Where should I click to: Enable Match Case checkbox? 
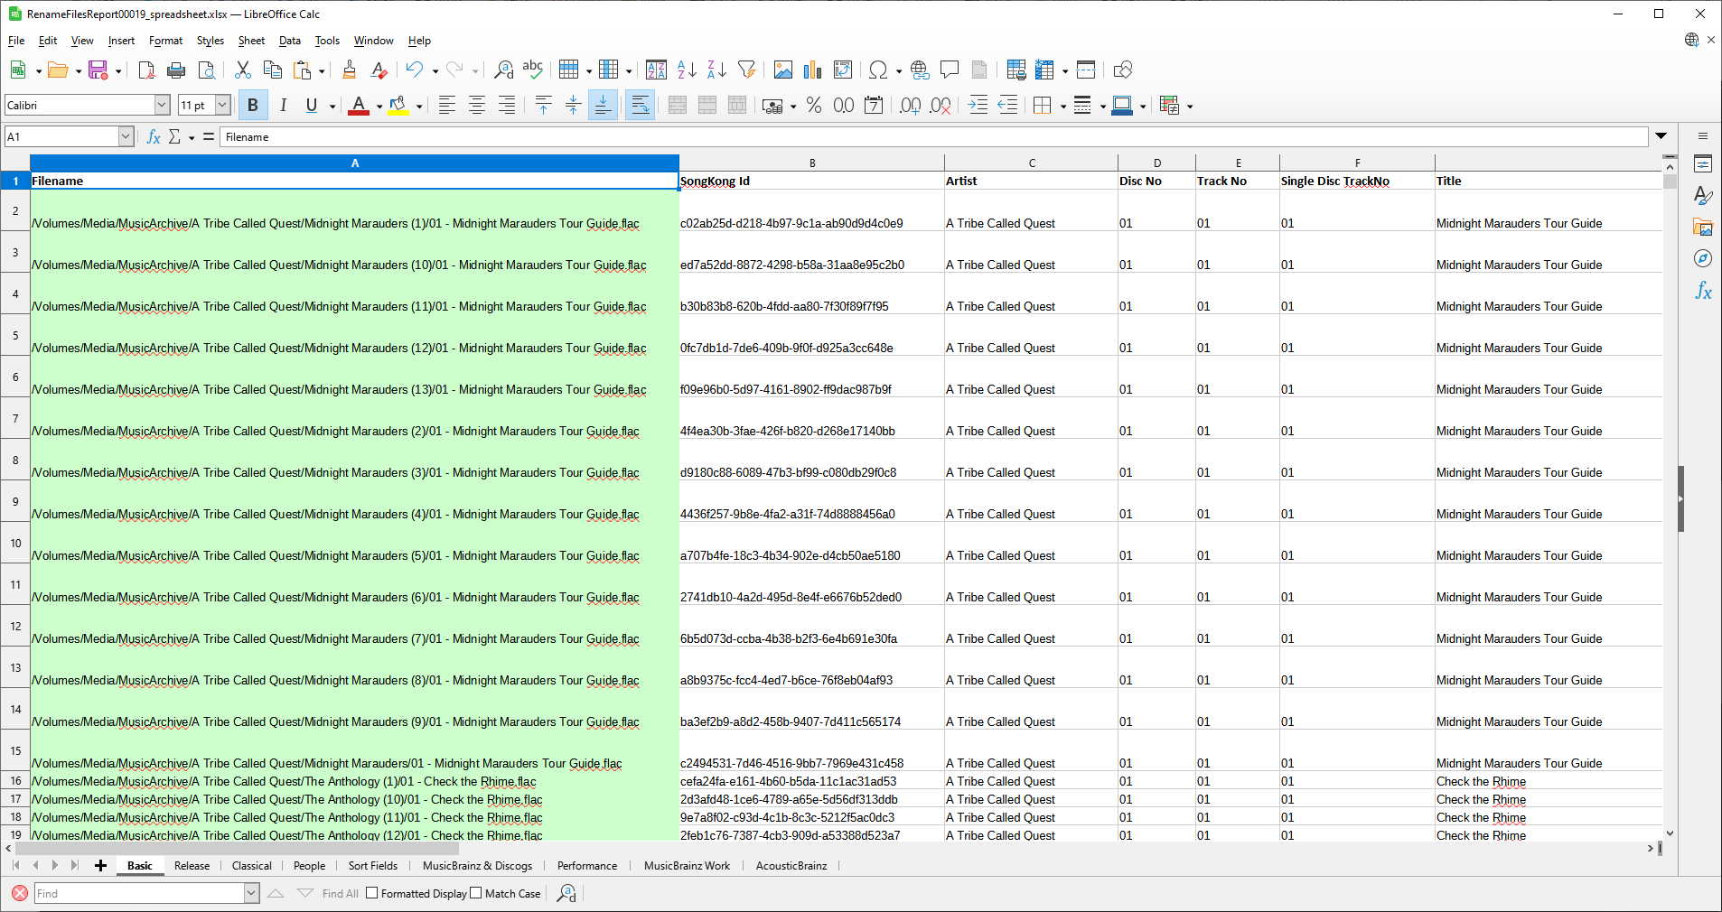(476, 893)
